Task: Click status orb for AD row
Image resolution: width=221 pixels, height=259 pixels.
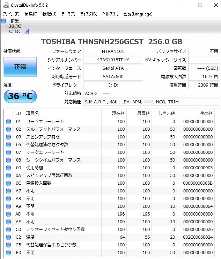Action: point(8,214)
